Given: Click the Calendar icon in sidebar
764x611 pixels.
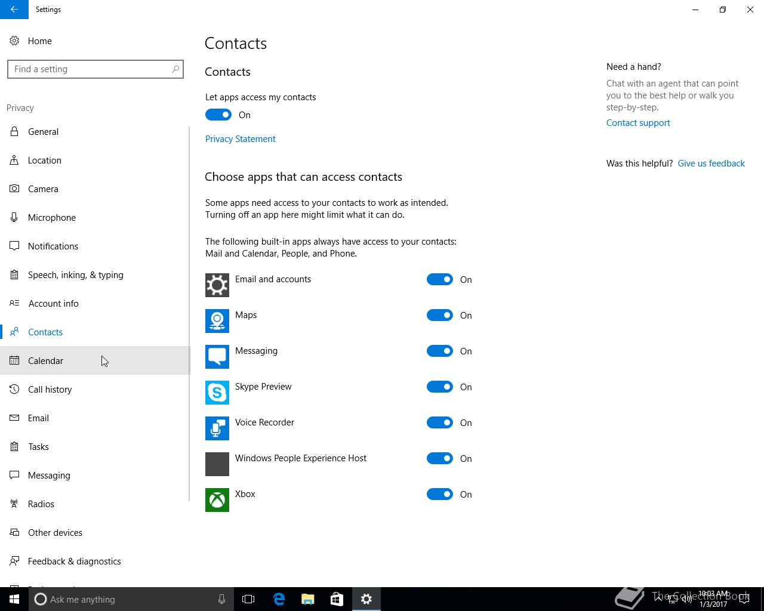Looking at the screenshot, I should tap(14, 361).
